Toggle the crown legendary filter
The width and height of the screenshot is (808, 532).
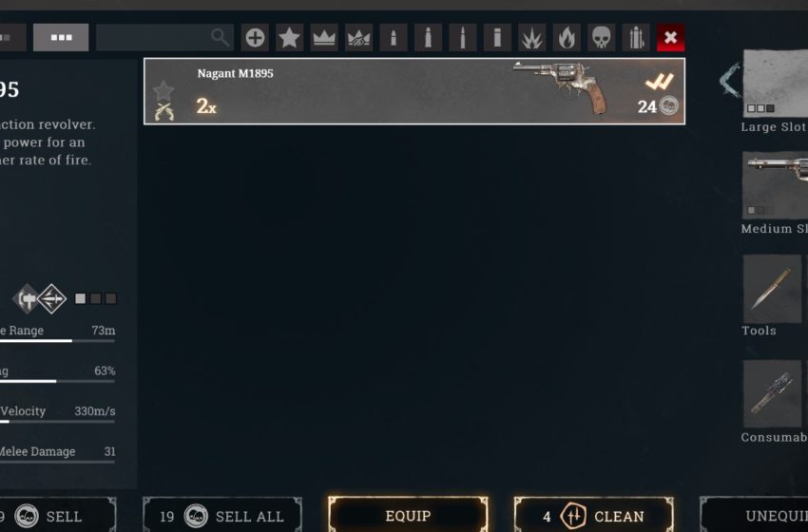(x=324, y=38)
